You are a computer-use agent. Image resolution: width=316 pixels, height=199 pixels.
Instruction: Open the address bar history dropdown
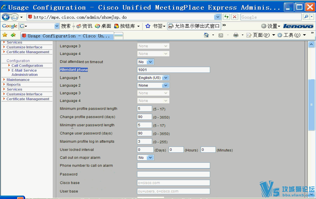tap(218, 17)
